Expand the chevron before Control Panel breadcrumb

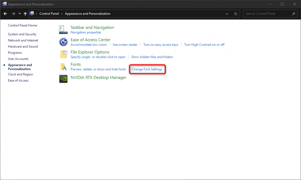(x=36, y=14)
